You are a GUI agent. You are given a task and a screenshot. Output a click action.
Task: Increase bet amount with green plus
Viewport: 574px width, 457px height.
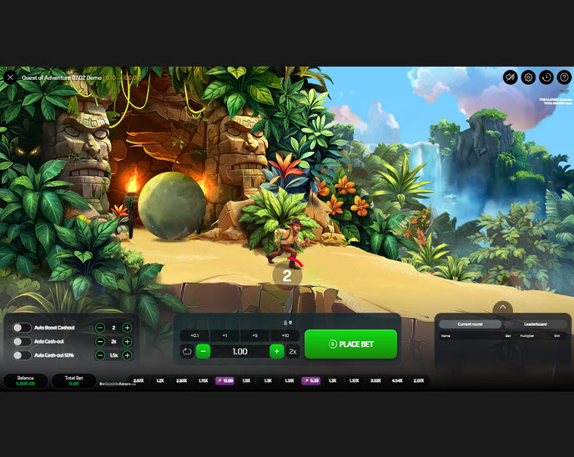coord(276,352)
